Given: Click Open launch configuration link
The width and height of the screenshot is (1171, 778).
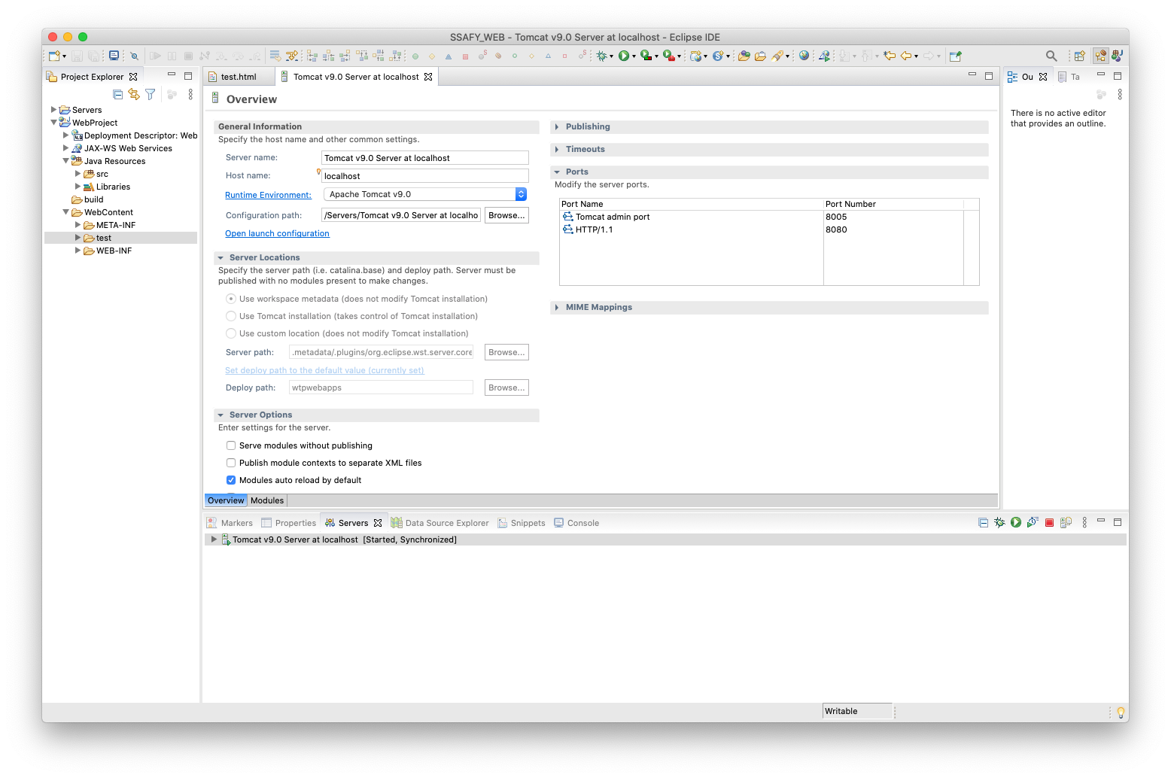Looking at the screenshot, I should tap(277, 233).
